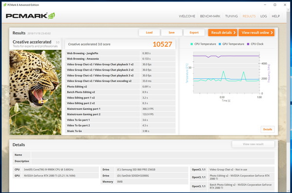Screen dimensions: 292x193
Task: Switch to the WELCOME tab
Action: pos(187,16)
